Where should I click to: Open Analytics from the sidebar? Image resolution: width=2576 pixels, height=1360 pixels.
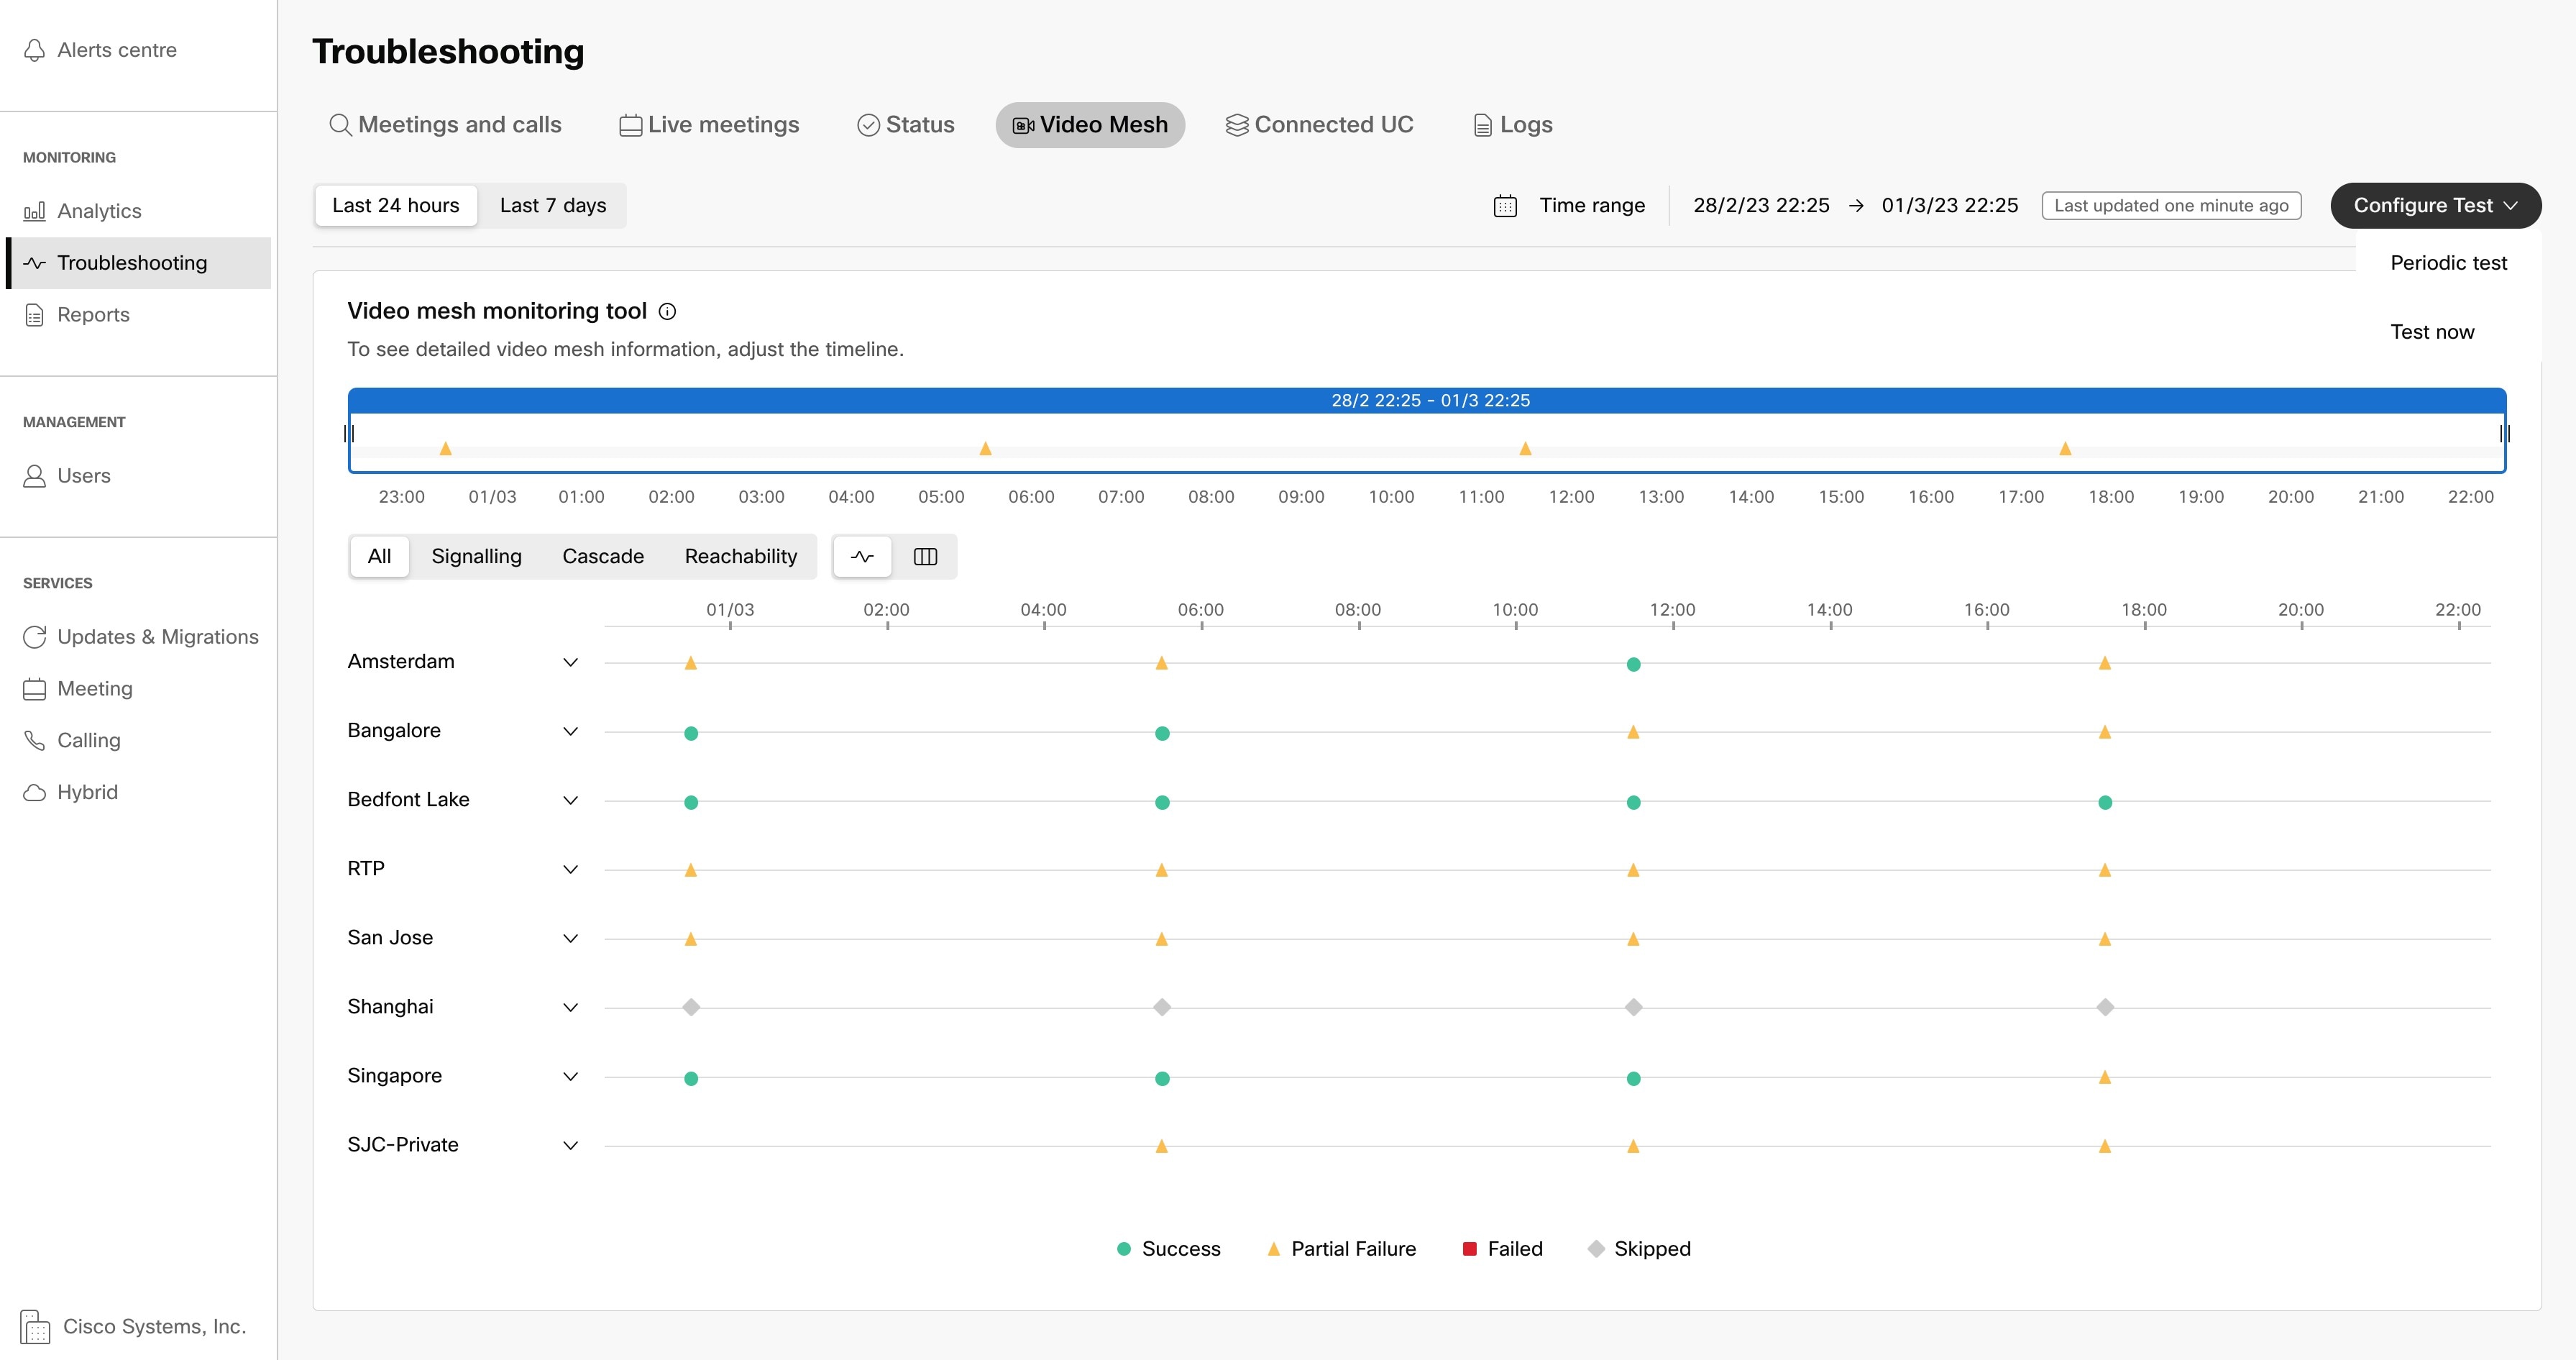pyautogui.click(x=99, y=211)
